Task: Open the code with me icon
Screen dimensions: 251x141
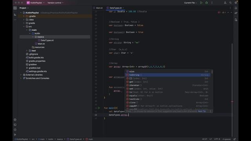Action: pyautogui.click(x=225, y=3)
